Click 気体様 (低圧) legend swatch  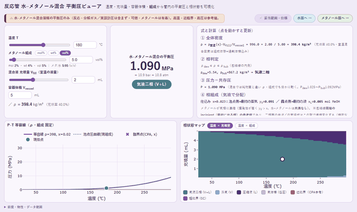pyautogui.click(x=264, y=192)
